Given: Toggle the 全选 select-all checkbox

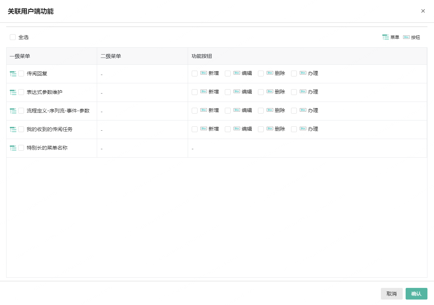Looking at the screenshot, I should pos(13,37).
